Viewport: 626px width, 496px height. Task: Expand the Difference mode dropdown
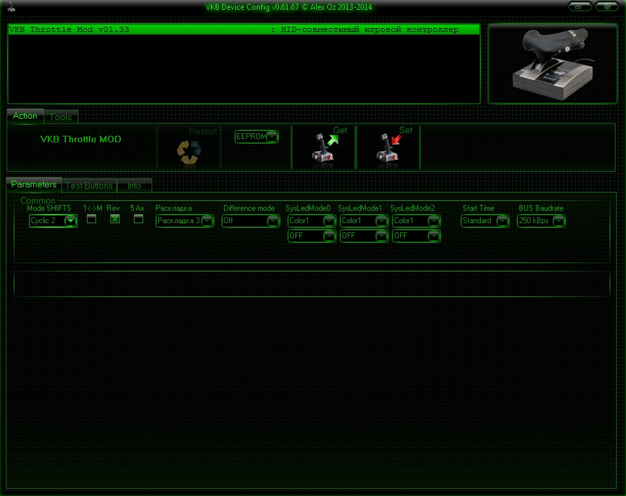[251, 221]
